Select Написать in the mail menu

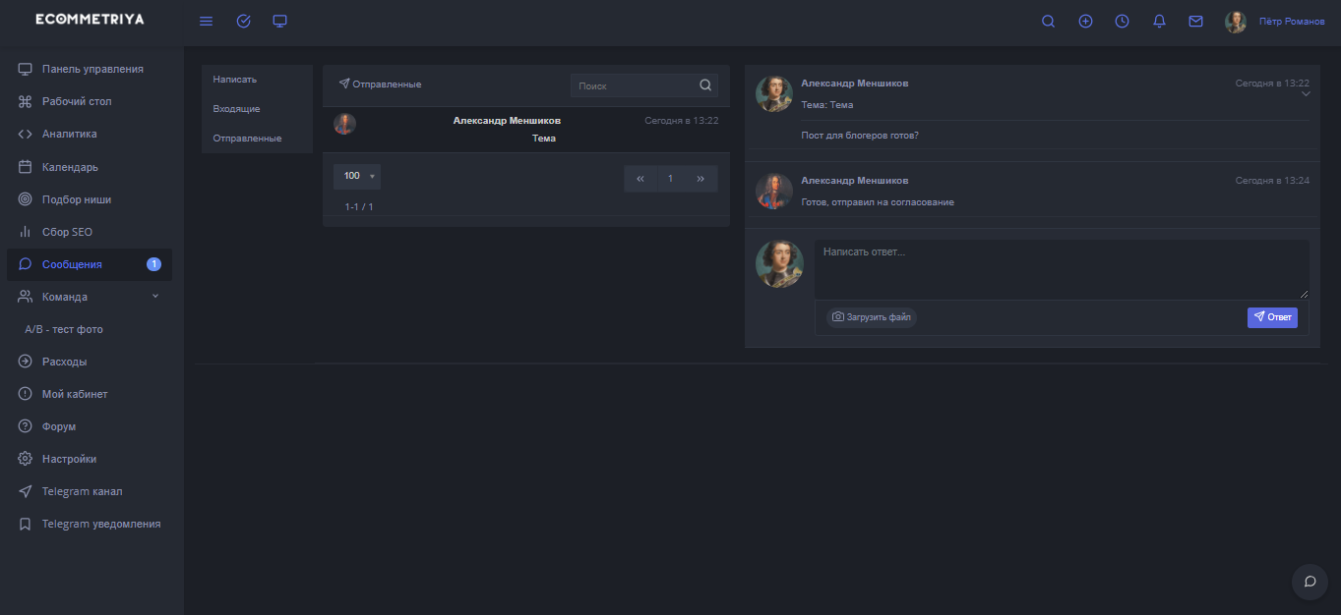[234, 80]
